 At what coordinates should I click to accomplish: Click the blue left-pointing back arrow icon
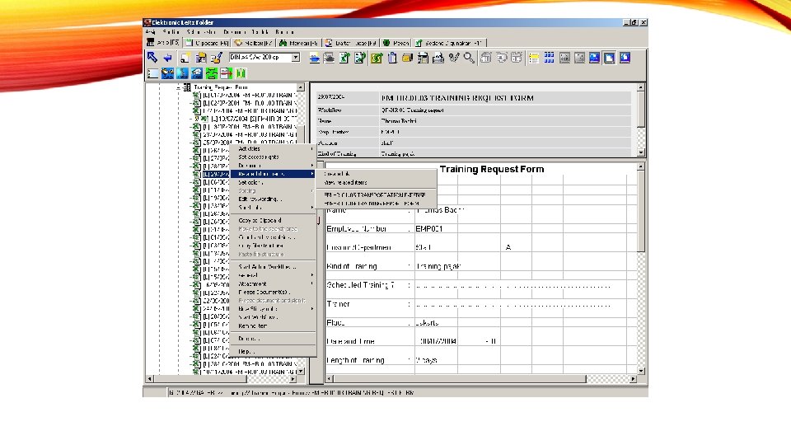click(x=167, y=58)
